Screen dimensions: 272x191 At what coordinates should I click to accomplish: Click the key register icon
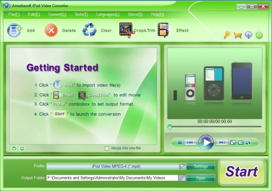(x=227, y=35)
